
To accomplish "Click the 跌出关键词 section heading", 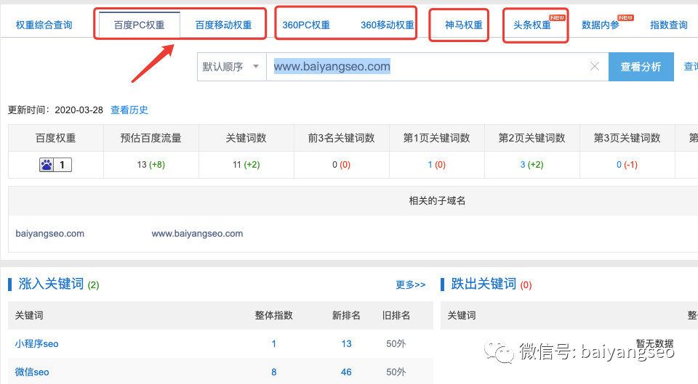I will tap(484, 284).
